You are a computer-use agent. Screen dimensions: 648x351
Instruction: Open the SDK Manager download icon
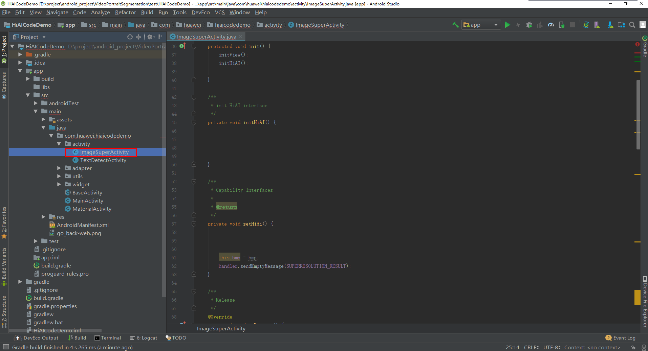pos(610,25)
